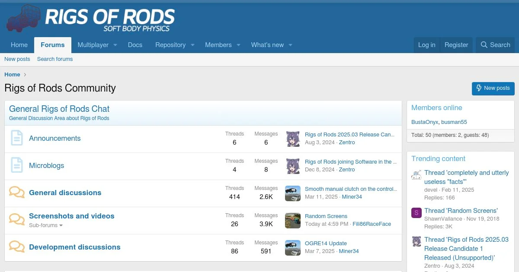
Task: Expand the Repository menu arrow
Action: (192, 45)
